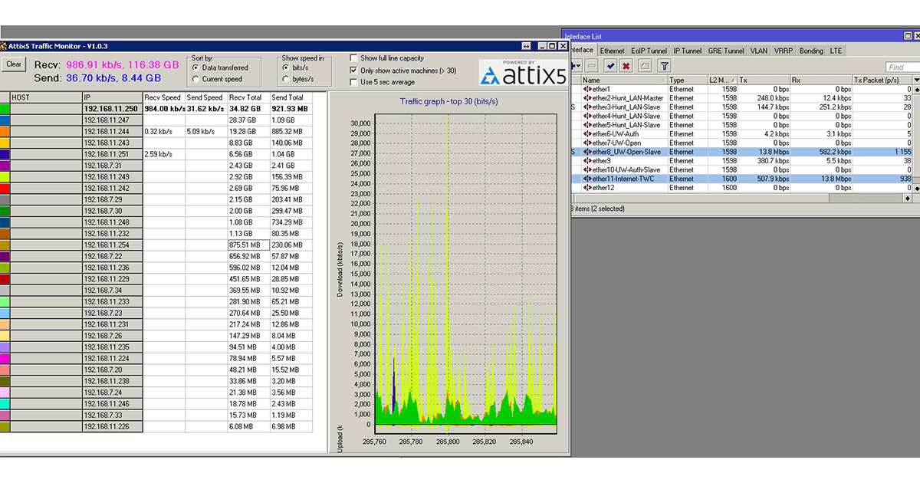Open the LTE tab
The height and width of the screenshot is (483, 920).
(836, 51)
